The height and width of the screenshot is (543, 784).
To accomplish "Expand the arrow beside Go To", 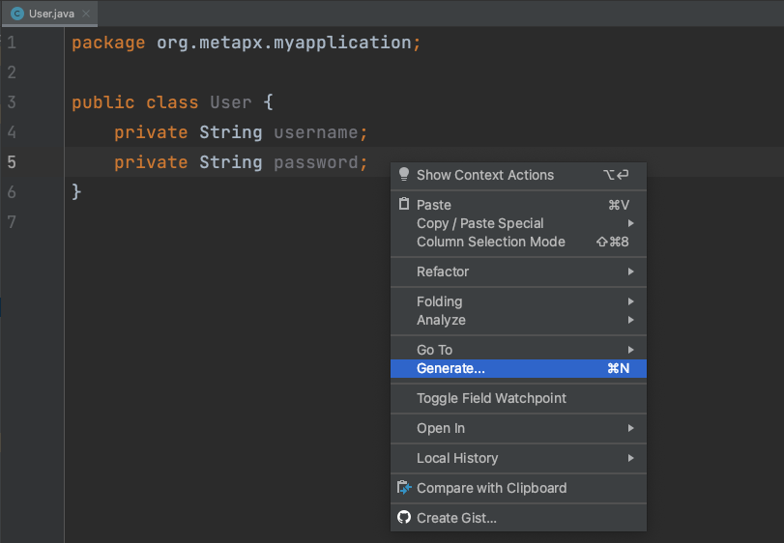I will tap(631, 350).
